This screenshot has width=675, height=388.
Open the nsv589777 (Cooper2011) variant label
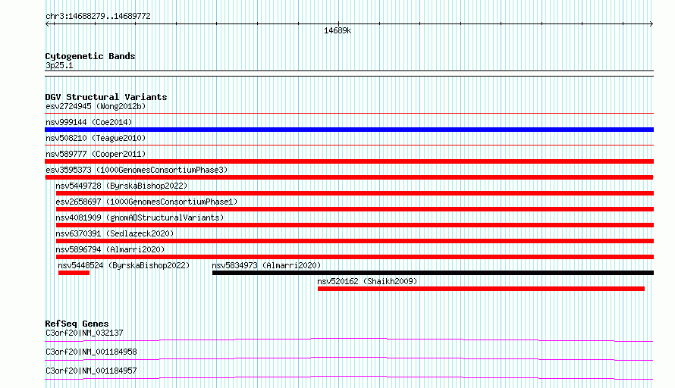(x=96, y=154)
